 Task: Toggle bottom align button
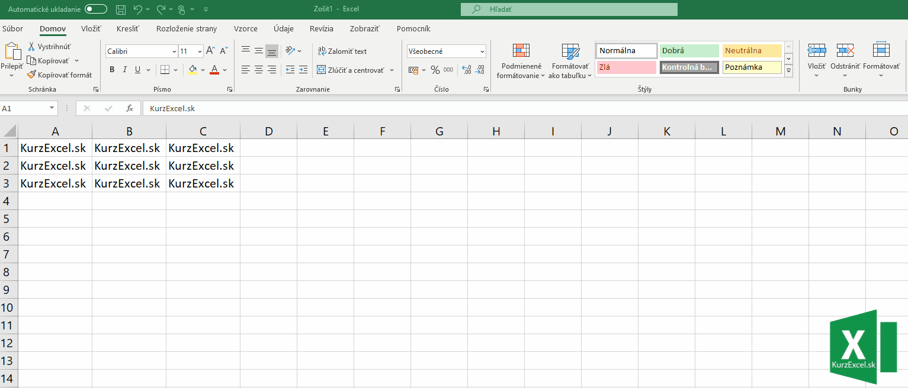pyautogui.click(x=272, y=51)
